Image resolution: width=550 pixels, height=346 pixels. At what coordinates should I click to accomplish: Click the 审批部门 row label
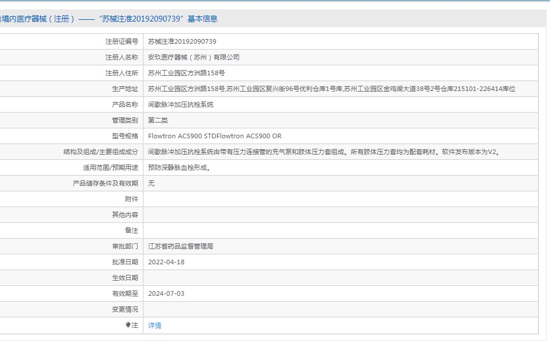(125, 246)
